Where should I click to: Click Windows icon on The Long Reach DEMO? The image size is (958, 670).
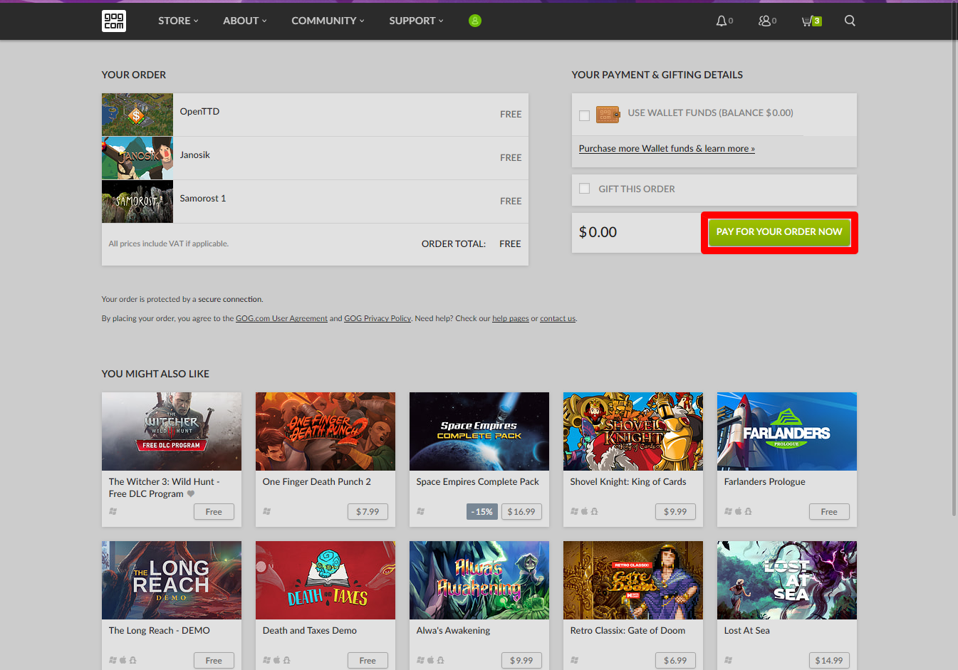point(113,660)
